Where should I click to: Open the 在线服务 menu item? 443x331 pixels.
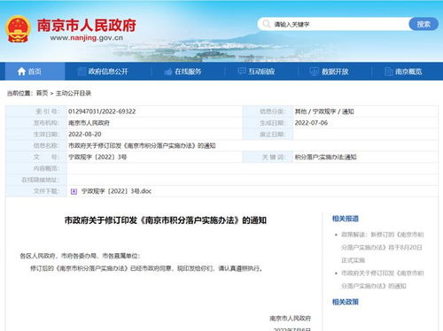tap(188, 72)
